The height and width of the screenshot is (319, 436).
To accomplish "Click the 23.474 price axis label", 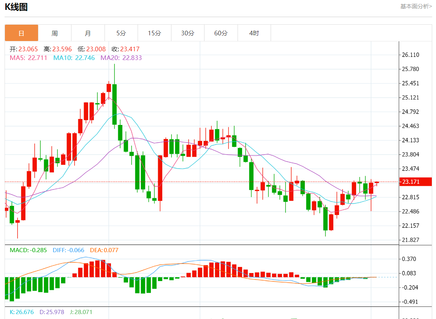I will [411, 169].
